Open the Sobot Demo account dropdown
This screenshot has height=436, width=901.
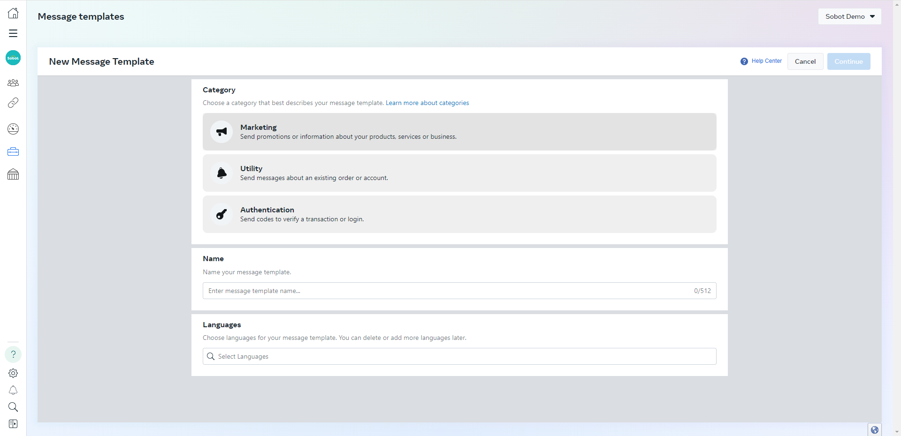point(850,16)
